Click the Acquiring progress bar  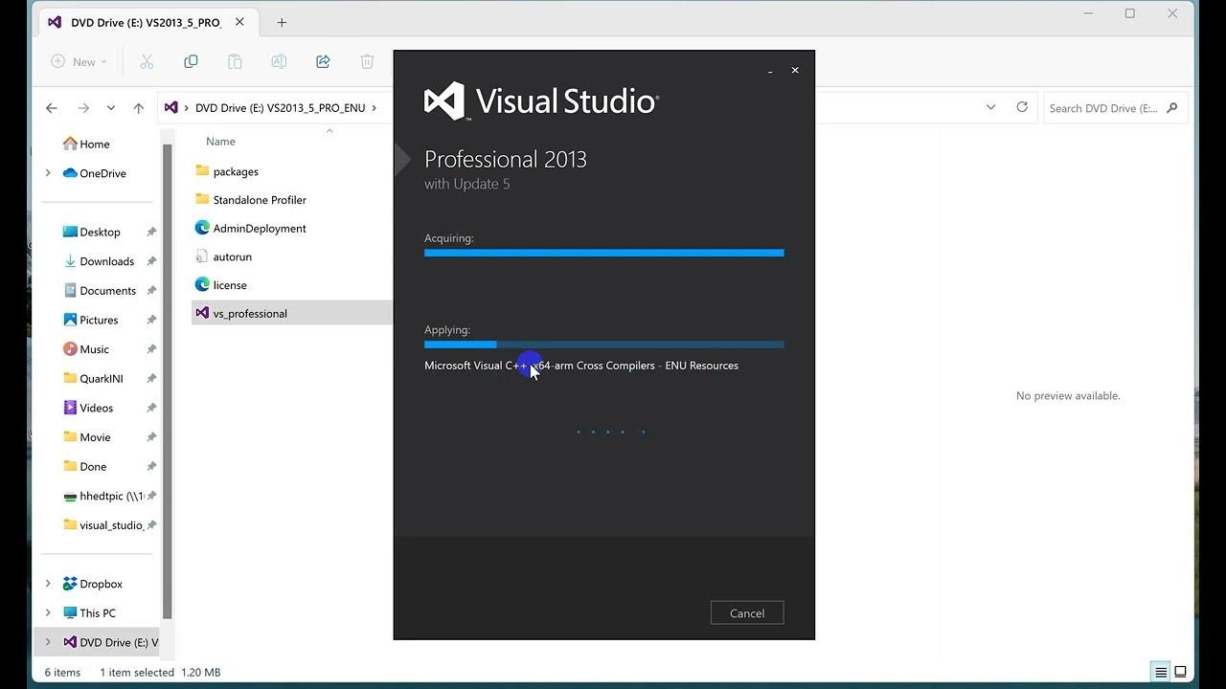[603, 253]
